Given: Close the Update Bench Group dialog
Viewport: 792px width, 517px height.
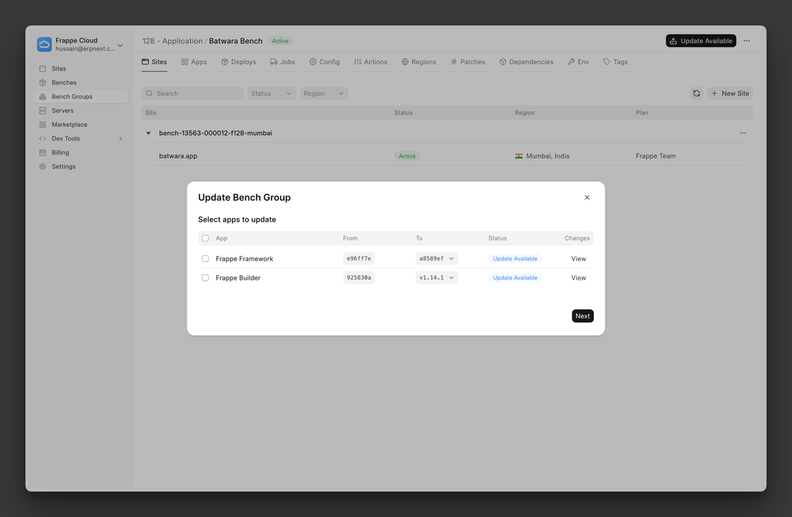Looking at the screenshot, I should click(587, 198).
